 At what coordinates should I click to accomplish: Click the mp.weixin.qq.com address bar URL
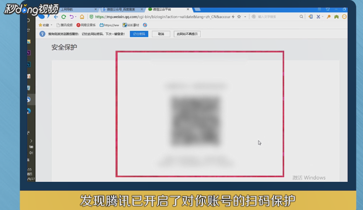click(162, 17)
